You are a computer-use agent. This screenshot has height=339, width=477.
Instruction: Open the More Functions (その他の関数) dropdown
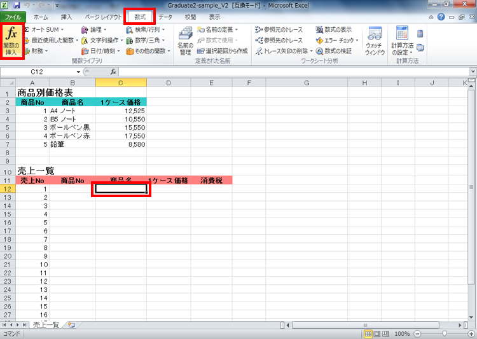pos(148,51)
